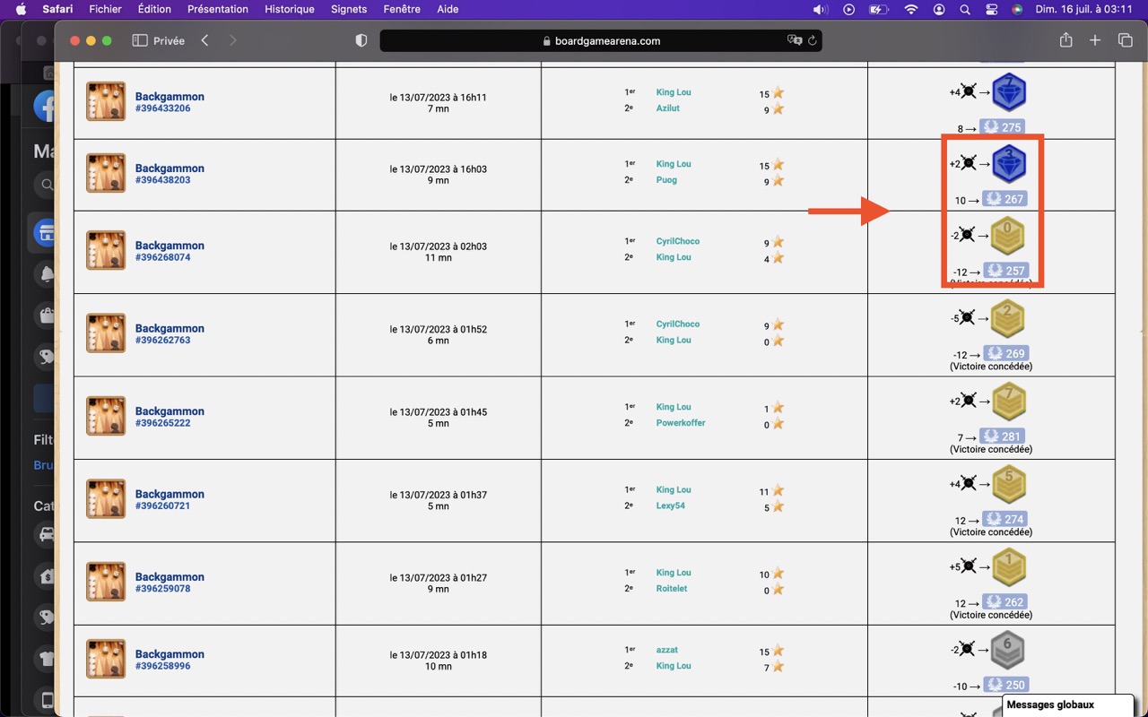Click boardgamearena.com address field
This screenshot has height=717, width=1148.
pos(601,40)
